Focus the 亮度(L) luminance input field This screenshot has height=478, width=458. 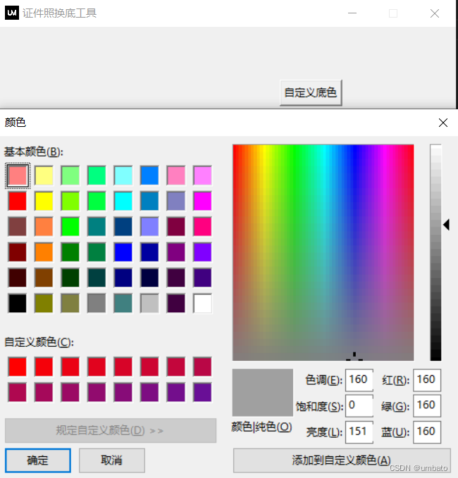359,432
